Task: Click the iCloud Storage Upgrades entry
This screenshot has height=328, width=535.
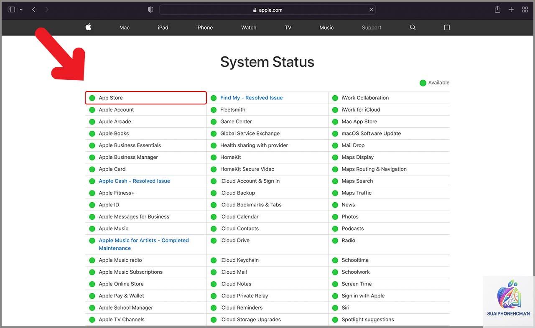Action: 250,320
